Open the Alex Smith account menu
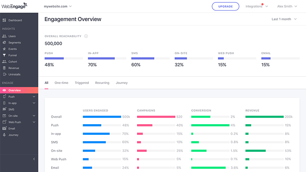The height and width of the screenshot is (172, 306). coord(287,6)
